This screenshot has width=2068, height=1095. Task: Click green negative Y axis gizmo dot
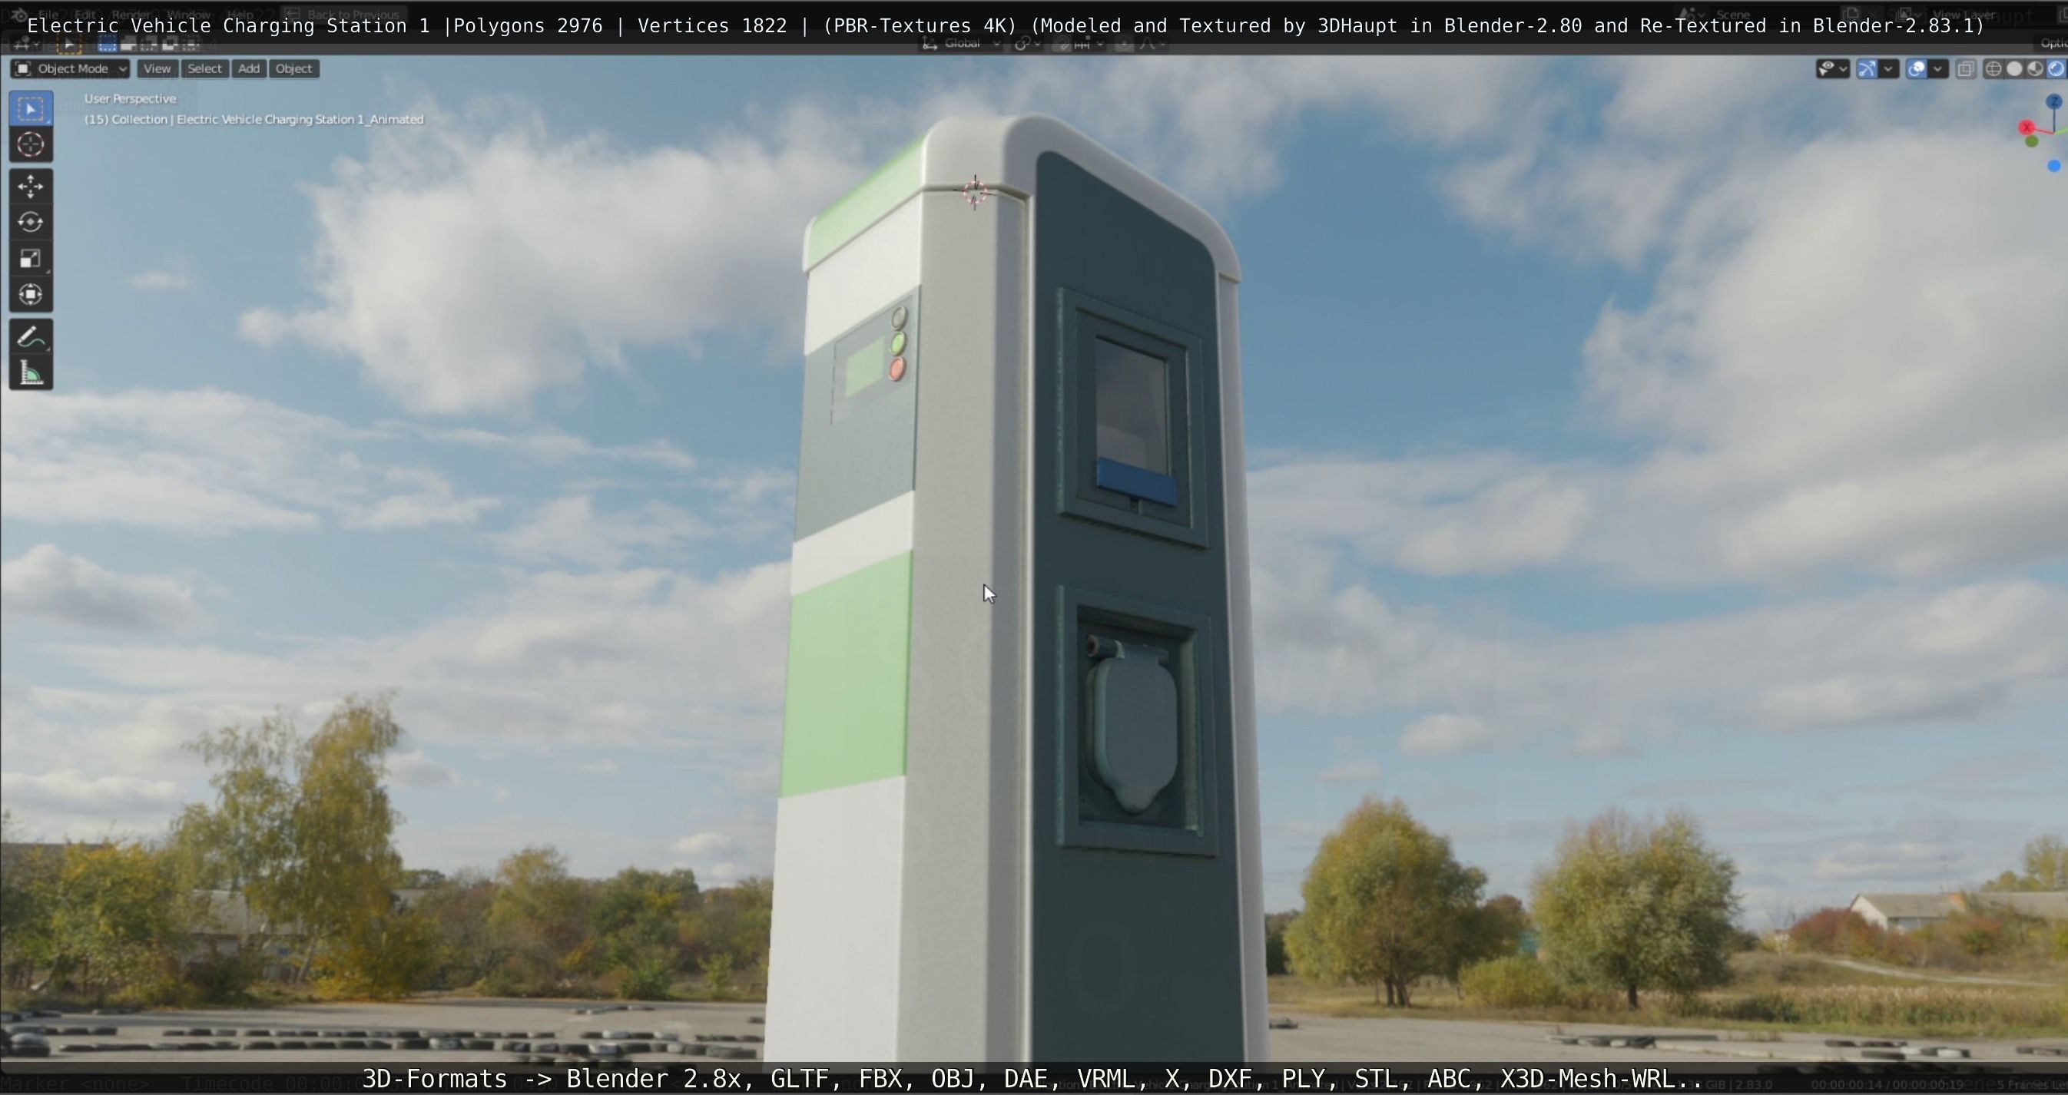click(2032, 142)
